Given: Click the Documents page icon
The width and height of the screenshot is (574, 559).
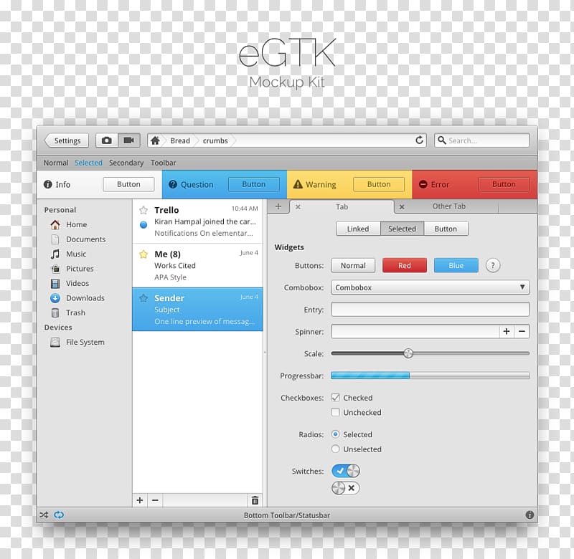Looking at the screenshot, I should pos(55,239).
